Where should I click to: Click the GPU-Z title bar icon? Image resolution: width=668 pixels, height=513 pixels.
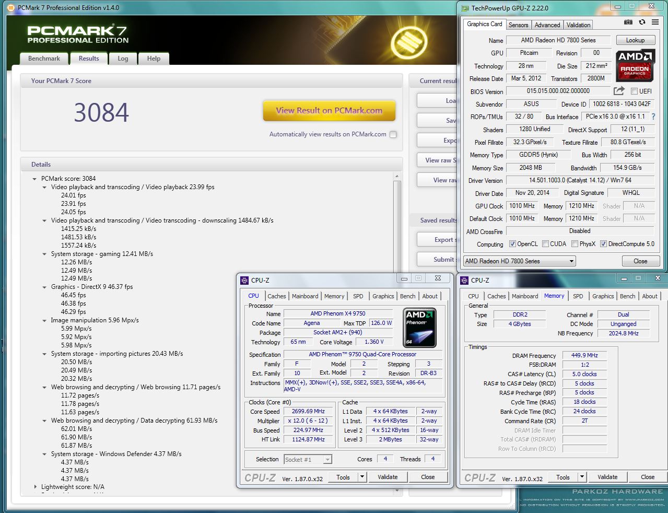[465, 8]
